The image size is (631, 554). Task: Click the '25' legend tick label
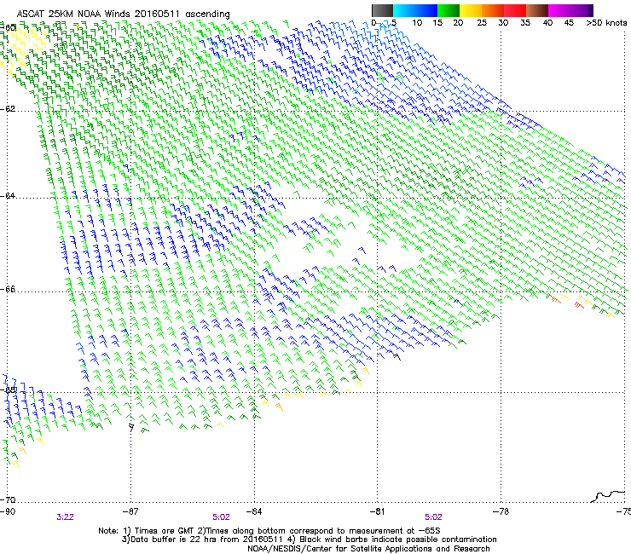482,23
